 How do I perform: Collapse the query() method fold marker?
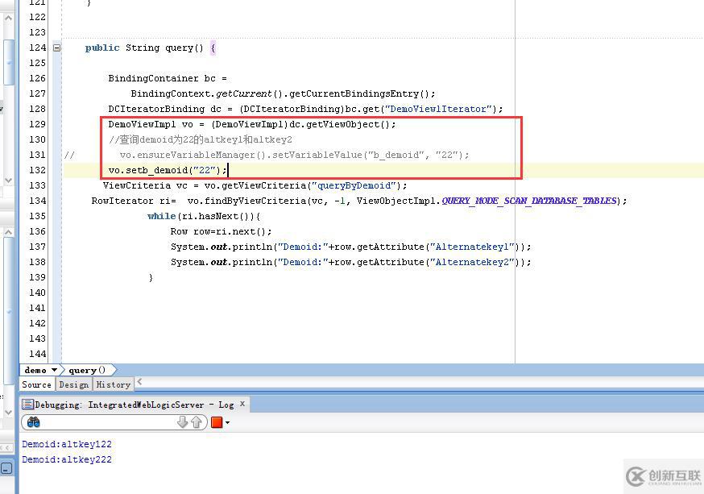[57, 48]
